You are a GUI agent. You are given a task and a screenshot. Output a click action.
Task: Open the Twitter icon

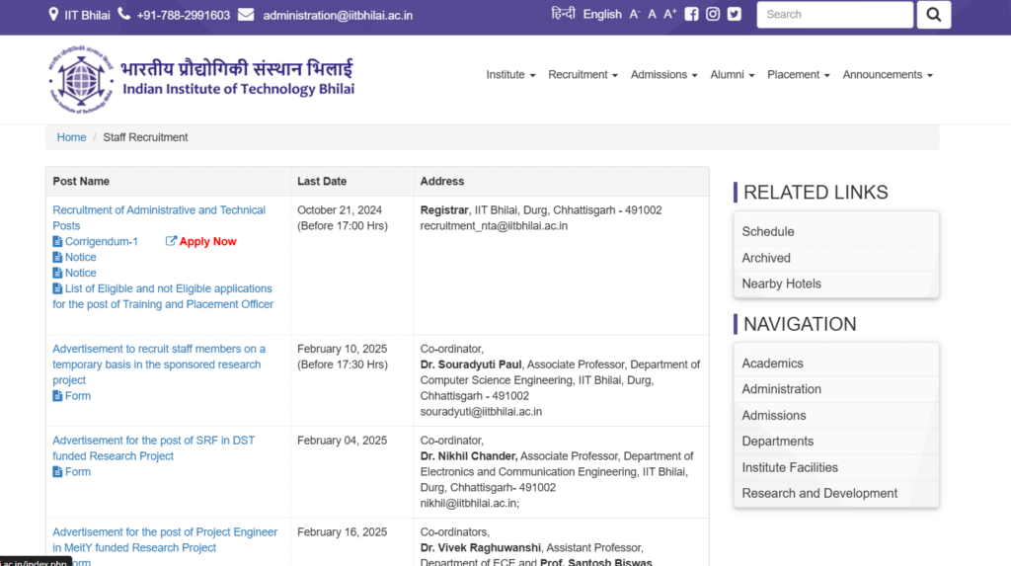[x=734, y=14]
